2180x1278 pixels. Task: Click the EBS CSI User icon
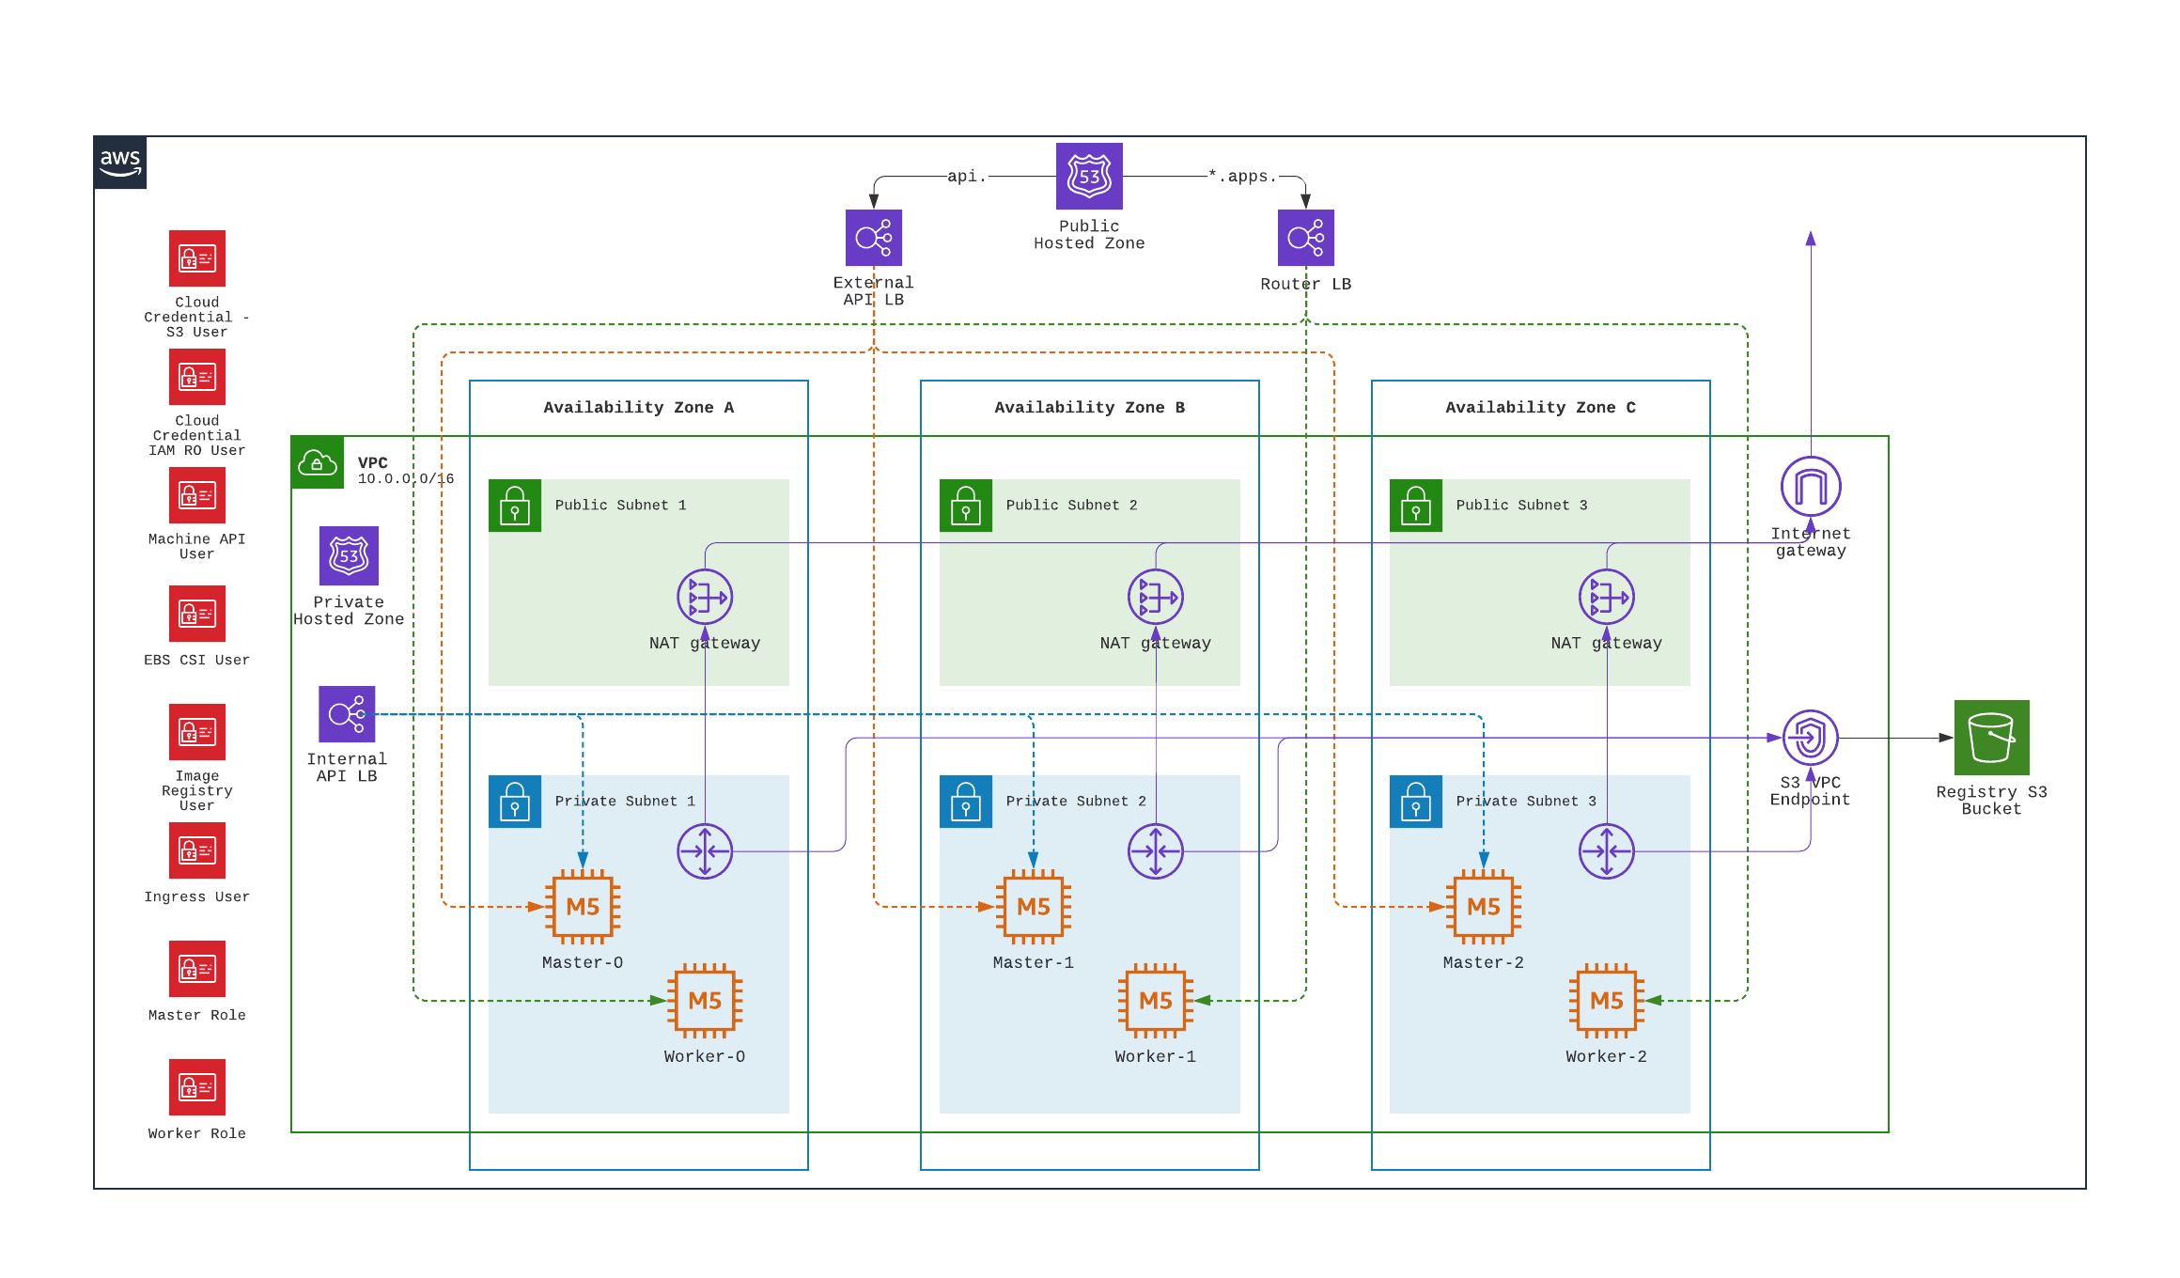(197, 614)
